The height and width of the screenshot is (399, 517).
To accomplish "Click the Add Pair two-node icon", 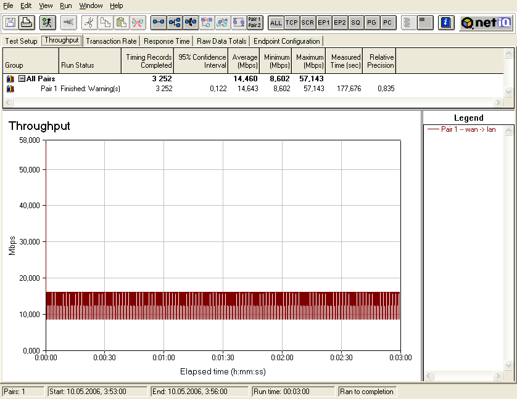I will tap(159, 23).
